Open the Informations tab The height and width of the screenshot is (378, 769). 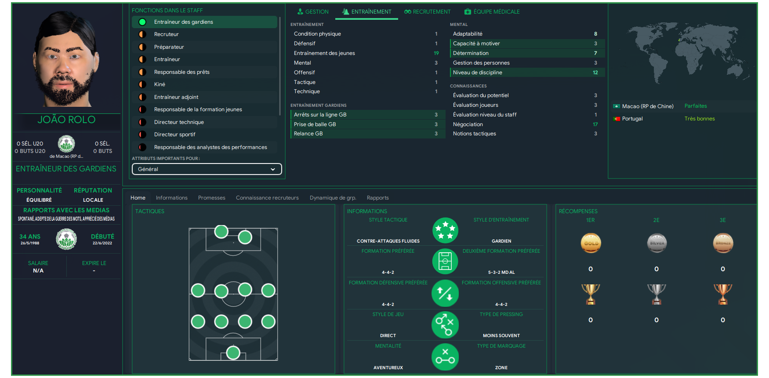coord(172,198)
